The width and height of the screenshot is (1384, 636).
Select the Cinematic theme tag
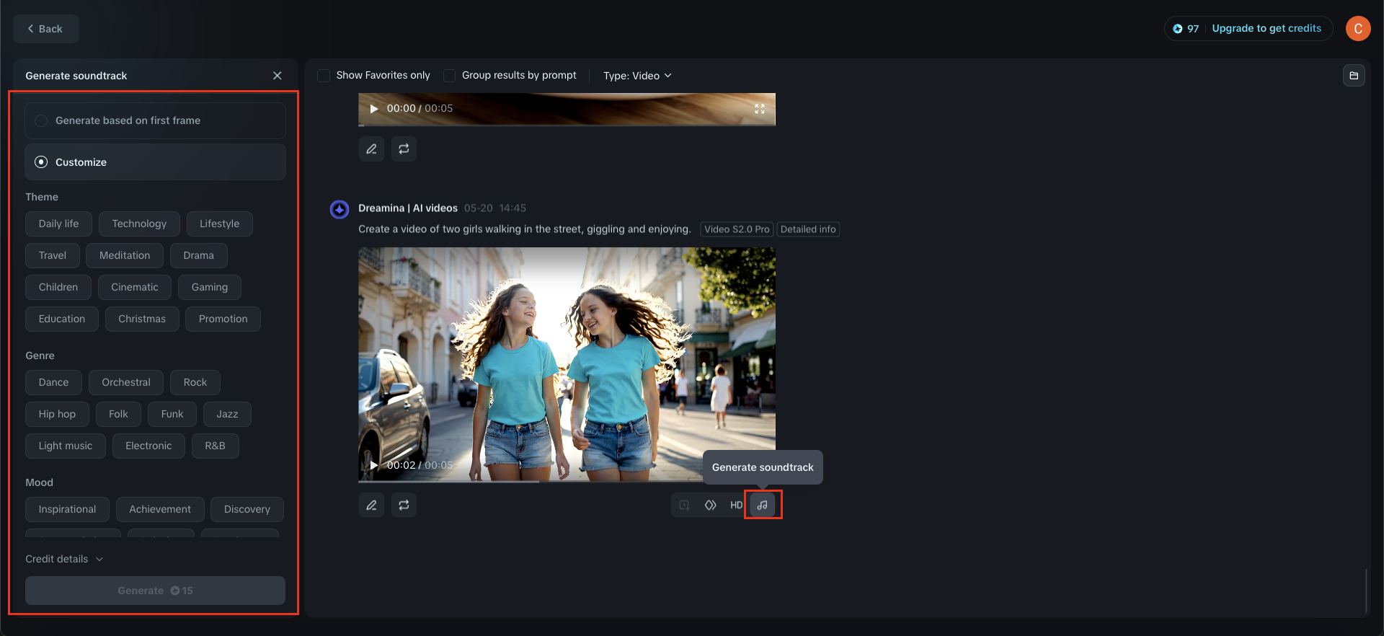135,287
